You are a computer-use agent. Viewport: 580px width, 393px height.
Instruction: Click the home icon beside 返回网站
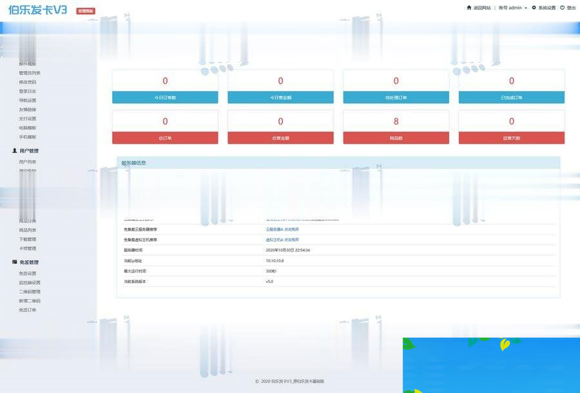469,8
